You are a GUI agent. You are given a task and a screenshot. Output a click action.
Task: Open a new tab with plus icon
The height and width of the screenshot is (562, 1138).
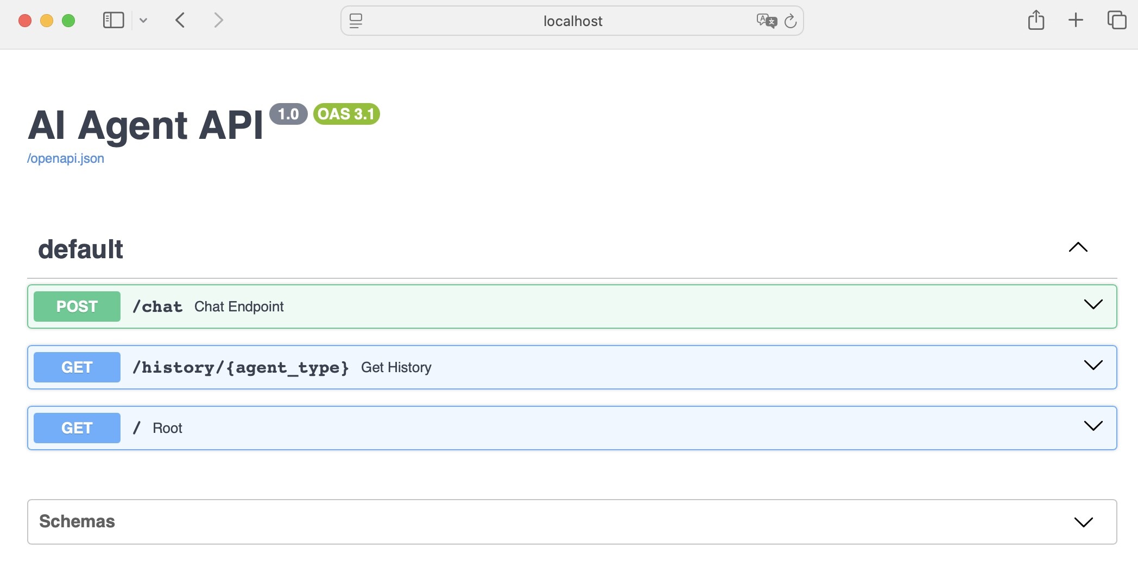click(1076, 21)
